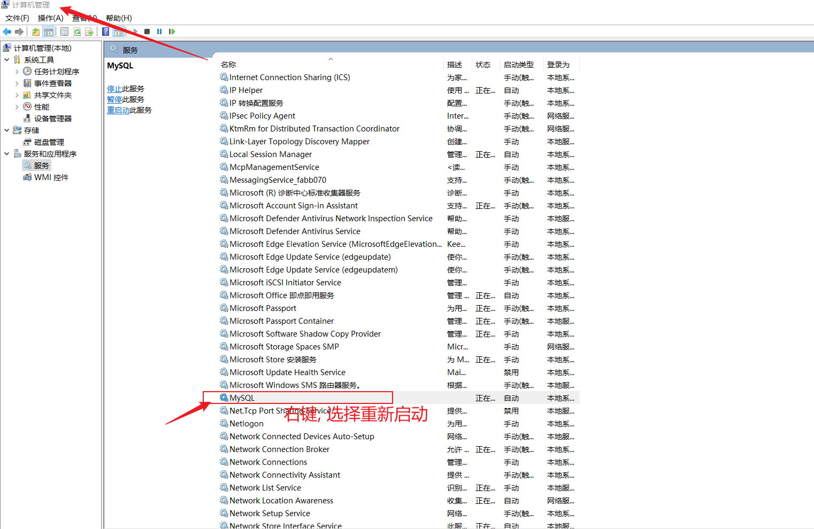Click the Pause Service toolbar icon
This screenshot has width=814, height=529.
point(159,32)
